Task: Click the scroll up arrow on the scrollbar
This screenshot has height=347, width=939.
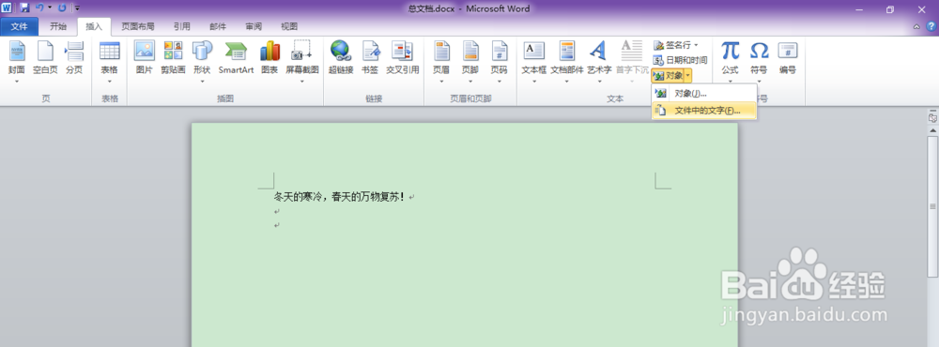Action: (x=932, y=130)
